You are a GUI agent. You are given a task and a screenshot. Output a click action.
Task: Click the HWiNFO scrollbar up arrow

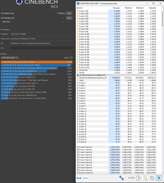coord(162,7)
